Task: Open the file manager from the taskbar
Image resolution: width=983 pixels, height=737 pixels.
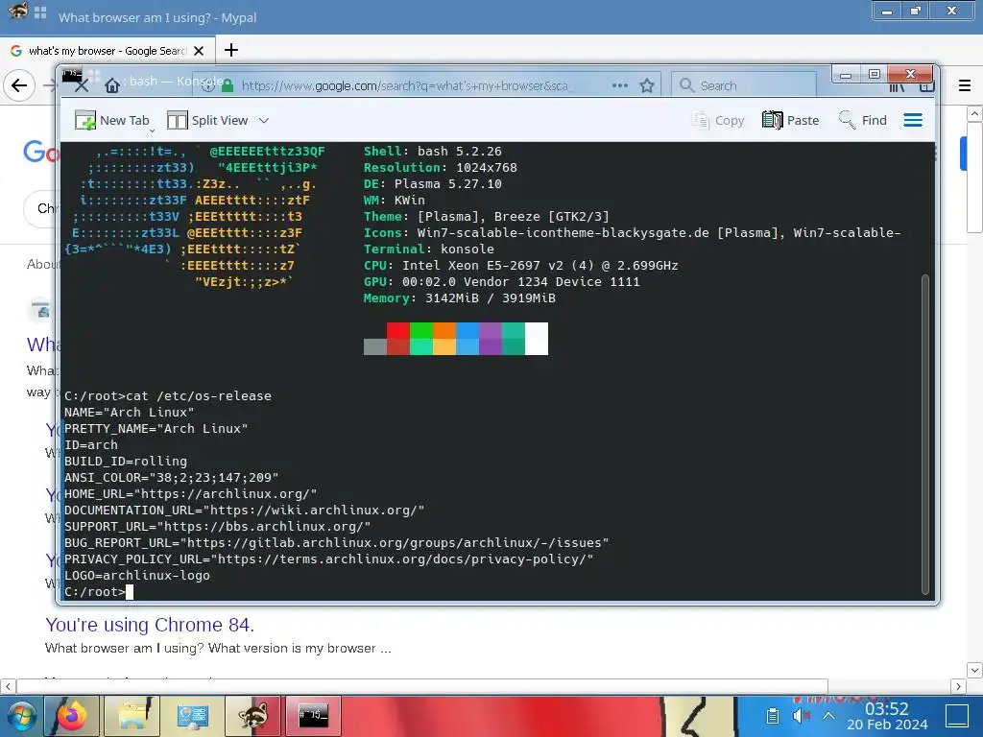Action: point(132,716)
